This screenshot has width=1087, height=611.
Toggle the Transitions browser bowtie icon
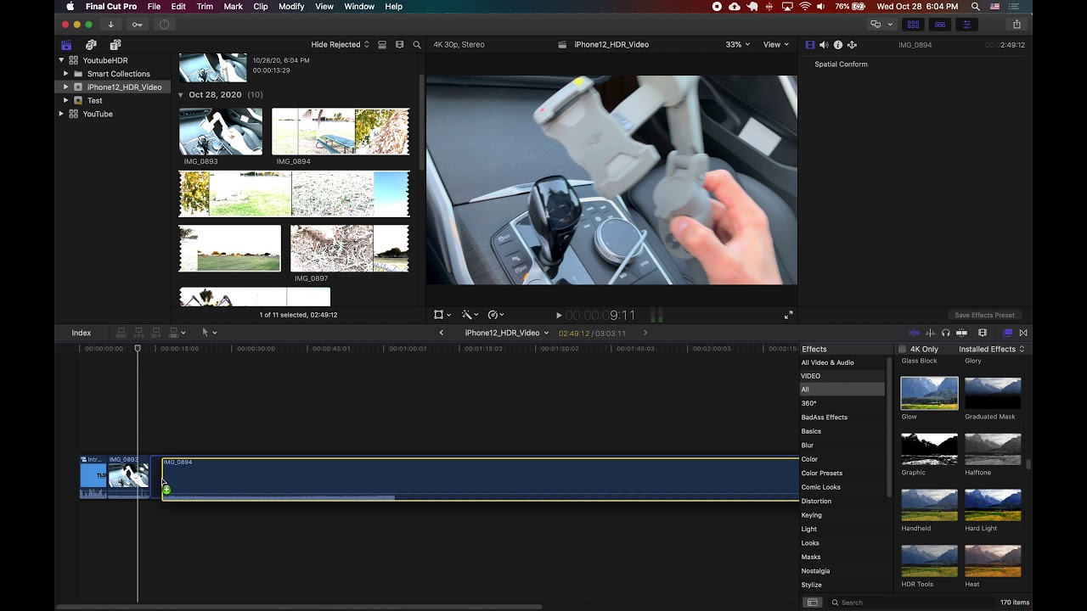pyautogui.click(x=1023, y=333)
